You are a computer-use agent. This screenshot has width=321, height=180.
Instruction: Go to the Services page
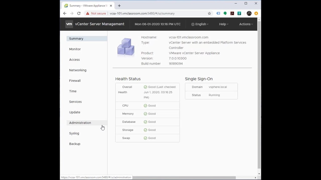tap(87, 101)
